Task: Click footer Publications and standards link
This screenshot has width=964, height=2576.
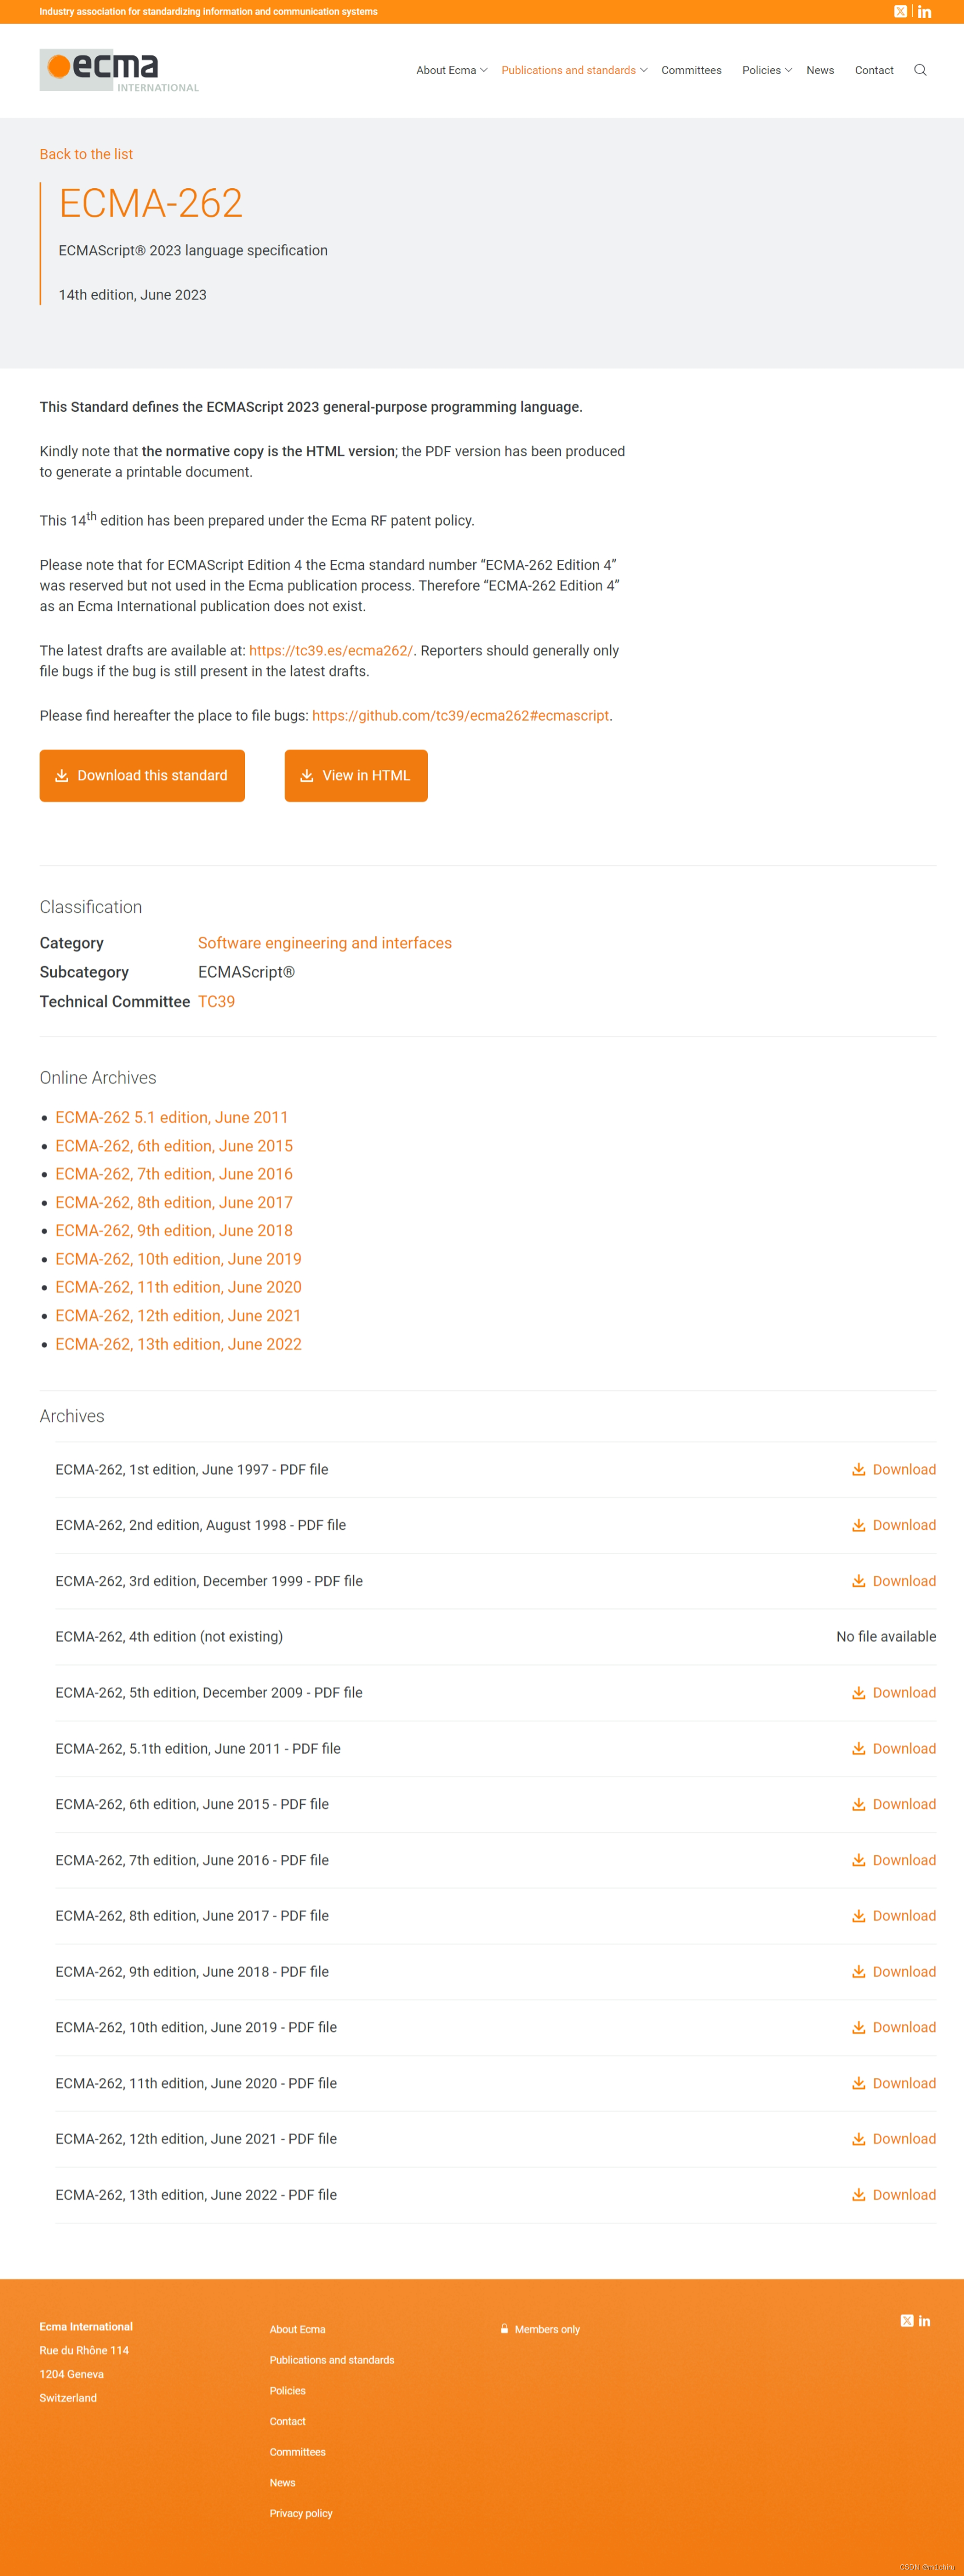Action: point(332,2360)
